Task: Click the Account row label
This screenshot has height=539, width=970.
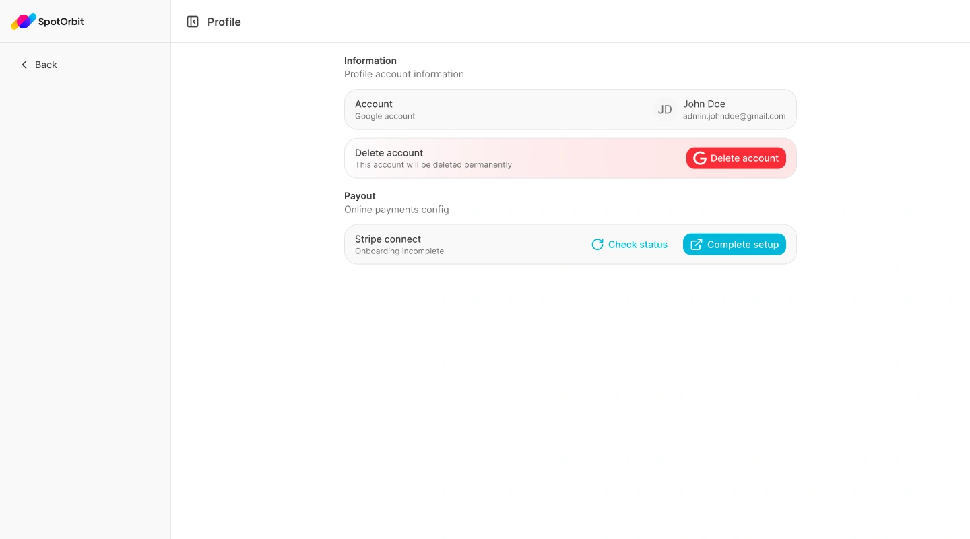Action: point(374,104)
